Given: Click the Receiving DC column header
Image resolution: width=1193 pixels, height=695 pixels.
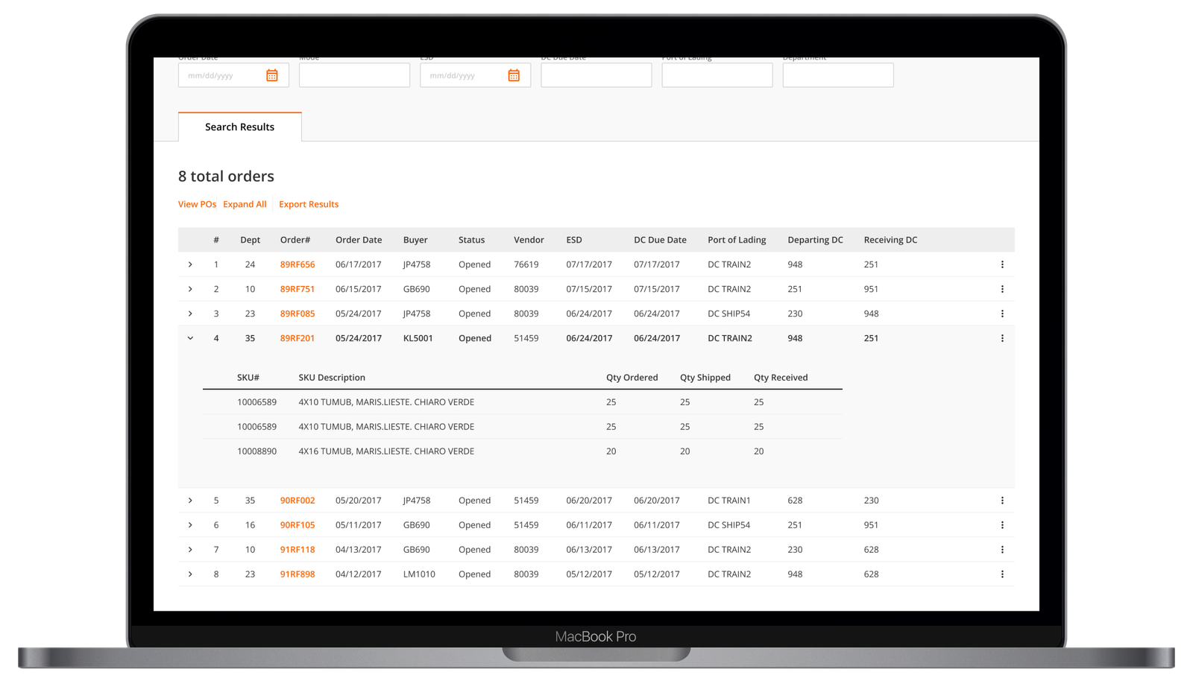Looking at the screenshot, I should pyautogui.click(x=890, y=240).
